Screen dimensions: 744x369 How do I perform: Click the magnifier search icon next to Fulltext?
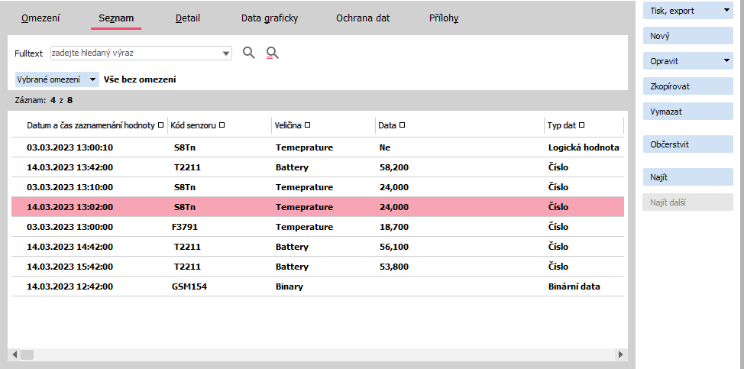[248, 53]
